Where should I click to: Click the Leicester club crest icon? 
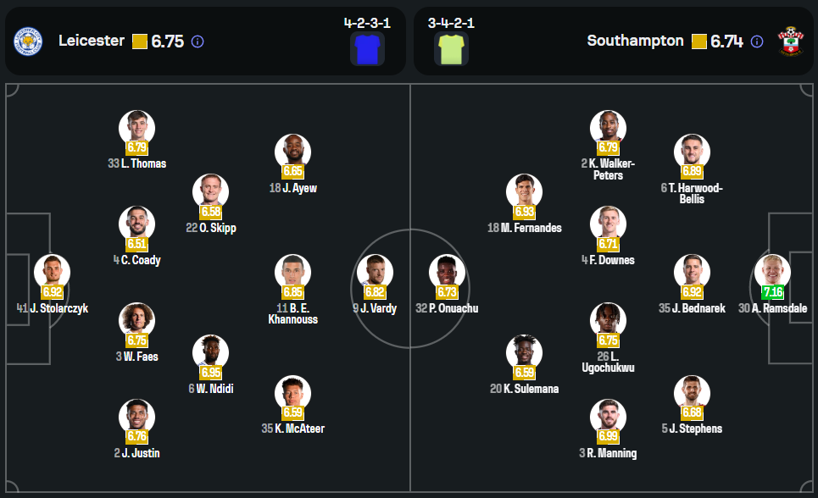point(28,41)
